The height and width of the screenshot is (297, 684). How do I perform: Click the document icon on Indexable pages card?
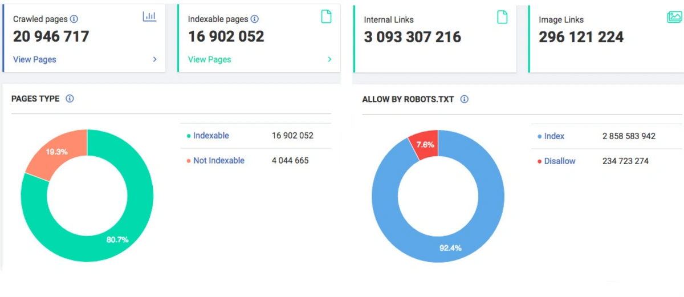[326, 17]
